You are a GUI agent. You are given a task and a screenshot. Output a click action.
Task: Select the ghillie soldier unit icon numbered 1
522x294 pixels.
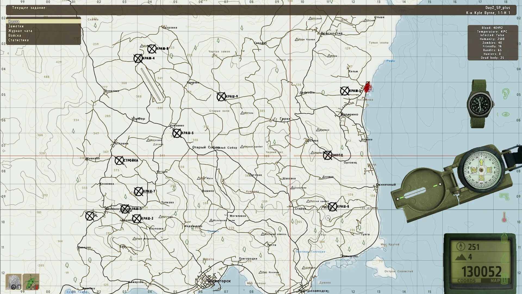[14, 282]
